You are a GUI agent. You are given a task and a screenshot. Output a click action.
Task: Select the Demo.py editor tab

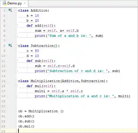(x=14, y=4)
